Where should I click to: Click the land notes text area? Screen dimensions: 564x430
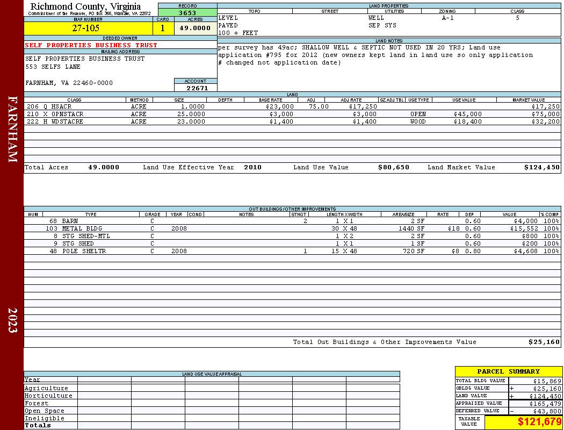(x=389, y=67)
